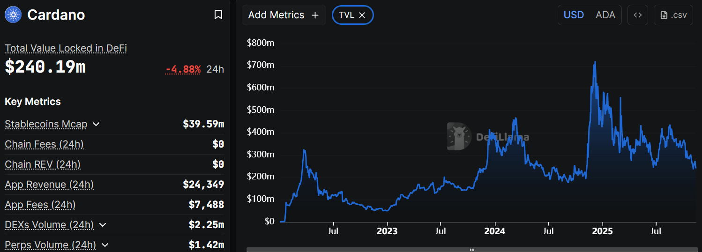Click the DefiLlama watermark logo

click(459, 136)
